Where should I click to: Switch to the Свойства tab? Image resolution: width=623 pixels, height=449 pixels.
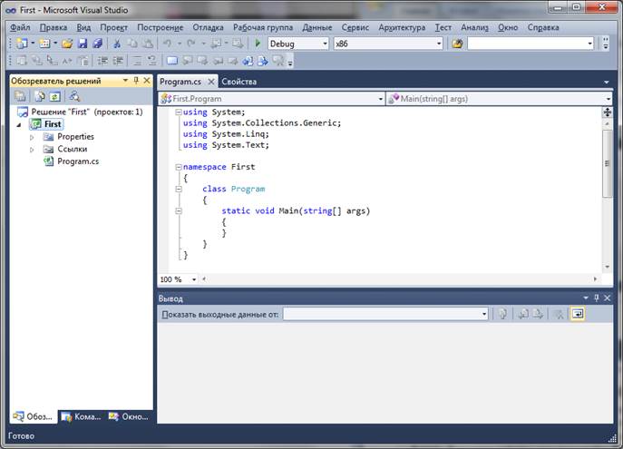[238, 82]
